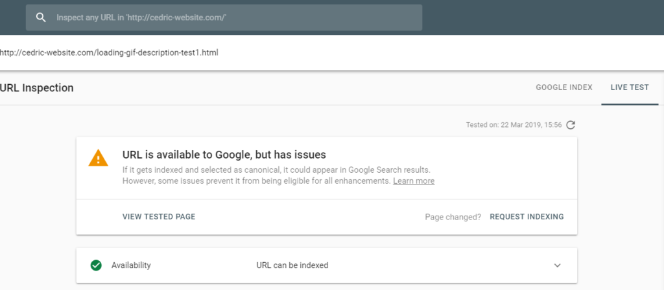664x290 pixels.
Task: Click the magnifier search icon
Action: pos(41,17)
